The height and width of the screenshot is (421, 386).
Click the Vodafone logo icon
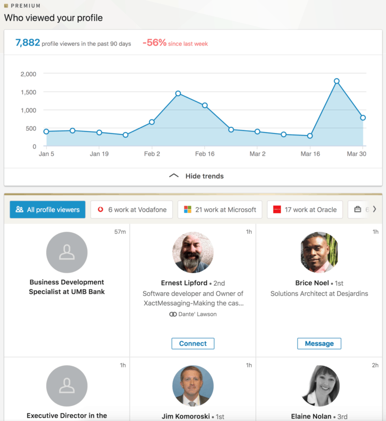[101, 209]
